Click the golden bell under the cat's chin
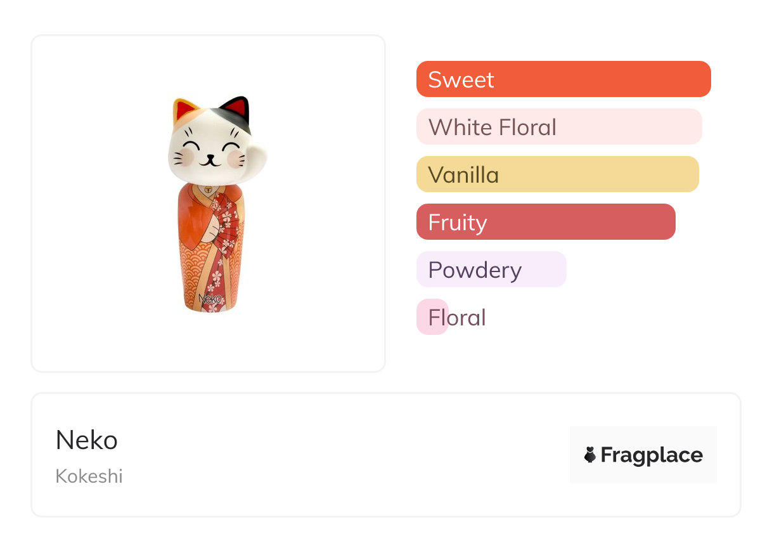Screen dimensions: 772x548 click(x=208, y=189)
